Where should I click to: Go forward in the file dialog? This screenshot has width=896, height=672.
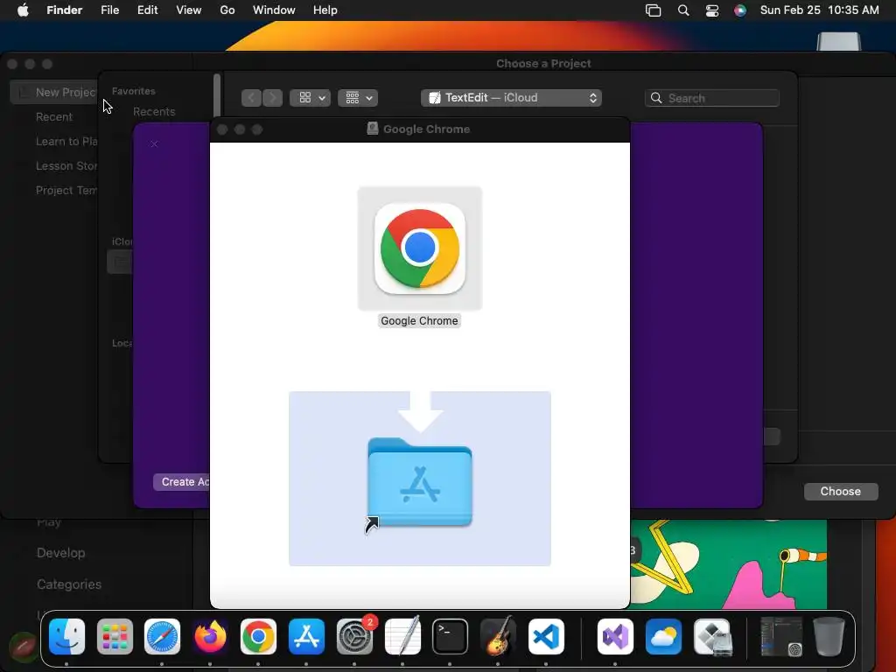(273, 98)
